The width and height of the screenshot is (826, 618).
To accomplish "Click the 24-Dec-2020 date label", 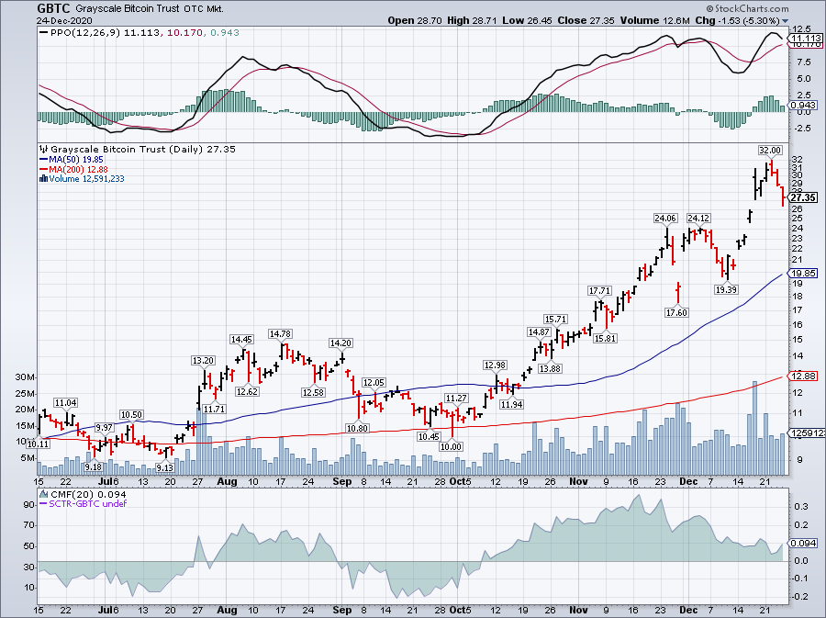I will [x=64, y=21].
